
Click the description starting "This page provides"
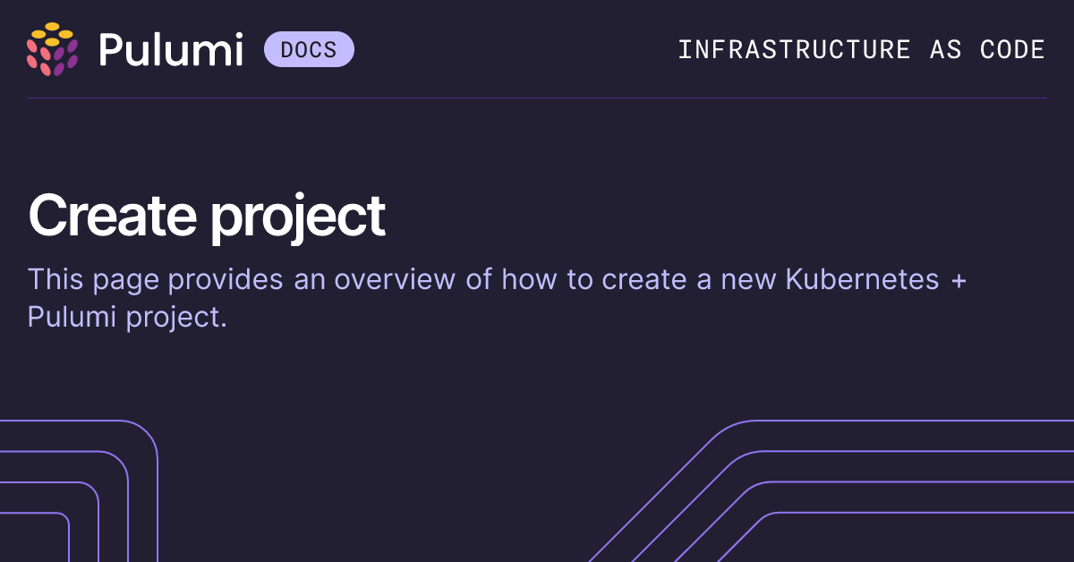click(498, 298)
